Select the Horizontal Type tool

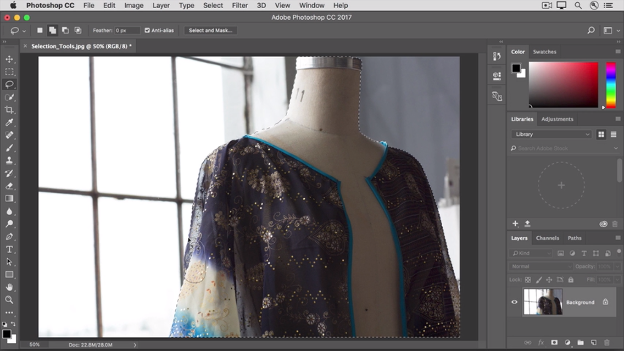tap(9, 249)
